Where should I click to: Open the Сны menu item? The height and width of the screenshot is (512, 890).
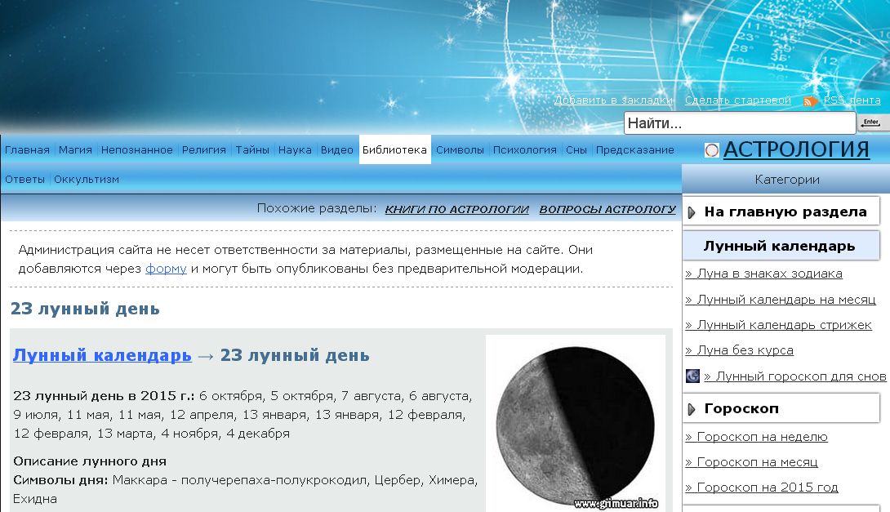click(x=576, y=150)
